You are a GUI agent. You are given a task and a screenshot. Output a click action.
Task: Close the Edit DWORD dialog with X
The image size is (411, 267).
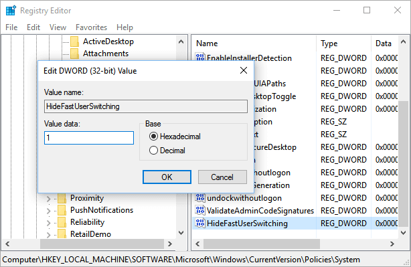244,70
